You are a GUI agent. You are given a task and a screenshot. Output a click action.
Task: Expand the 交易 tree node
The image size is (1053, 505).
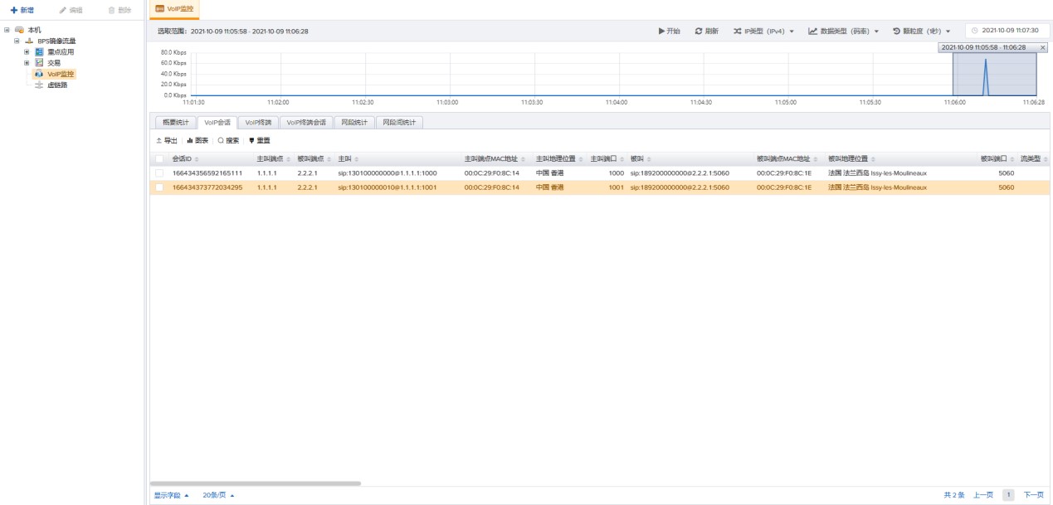(27, 62)
